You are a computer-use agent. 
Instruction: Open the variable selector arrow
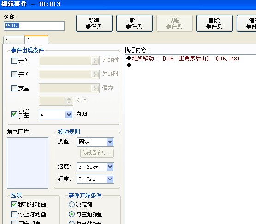coord(95,88)
